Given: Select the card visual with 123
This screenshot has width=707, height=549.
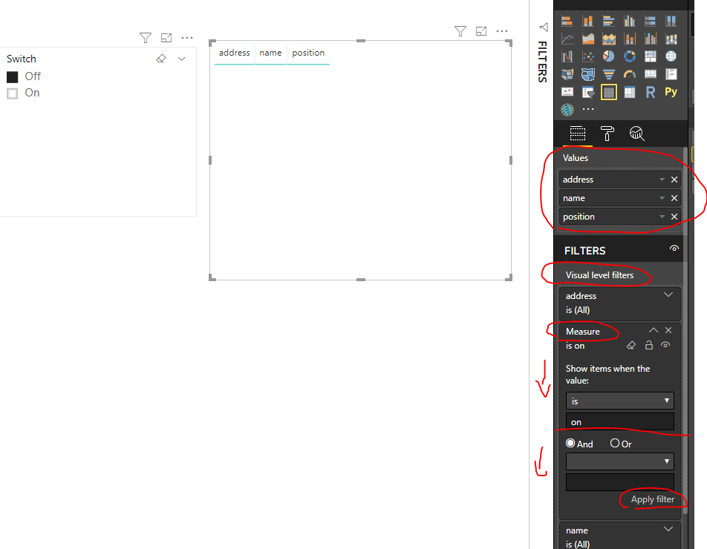Looking at the screenshot, I should pyautogui.click(x=651, y=74).
